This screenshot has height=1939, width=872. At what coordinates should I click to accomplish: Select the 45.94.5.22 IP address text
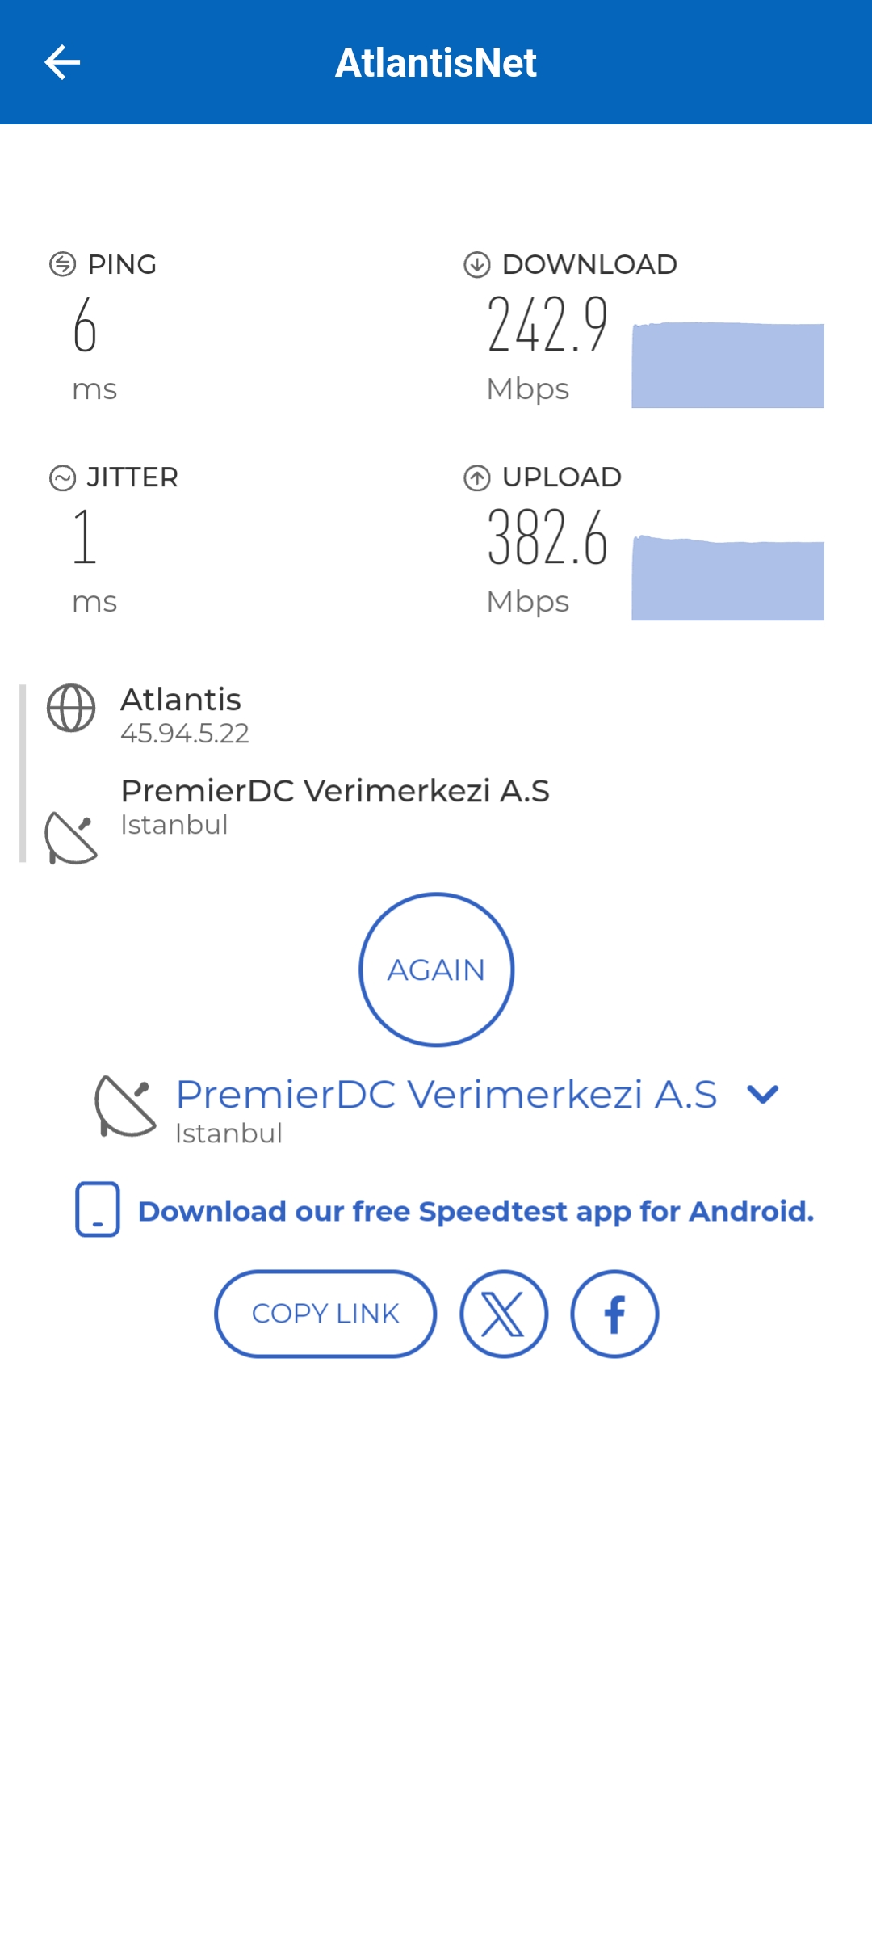[185, 734]
